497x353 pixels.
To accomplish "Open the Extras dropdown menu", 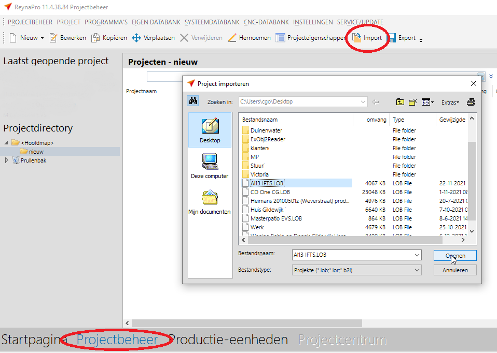I will point(450,102).
